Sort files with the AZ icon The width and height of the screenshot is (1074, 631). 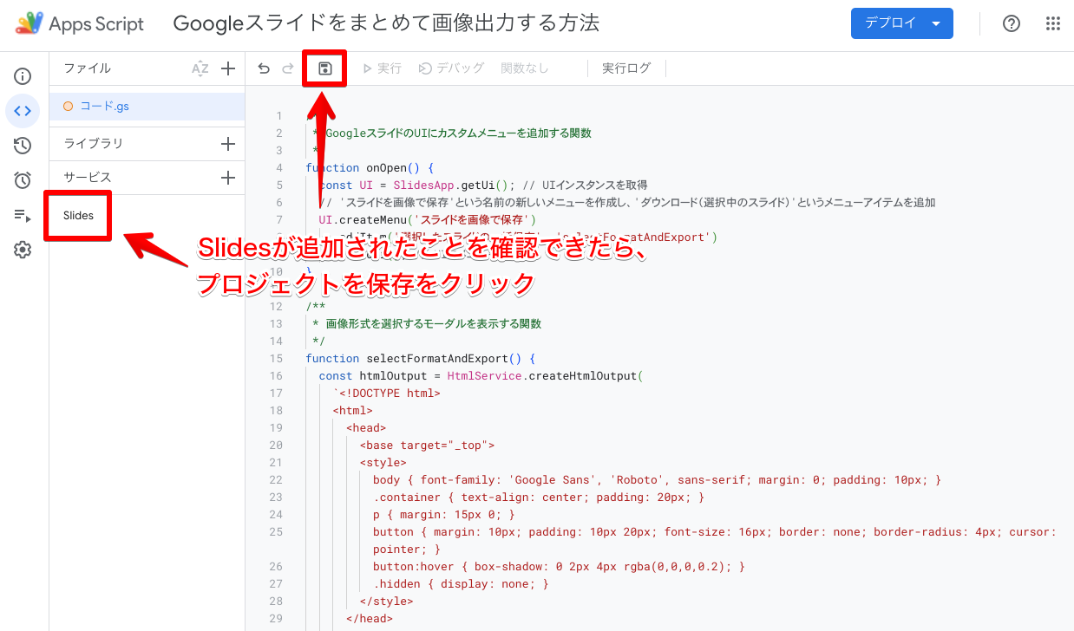[200, 68]
